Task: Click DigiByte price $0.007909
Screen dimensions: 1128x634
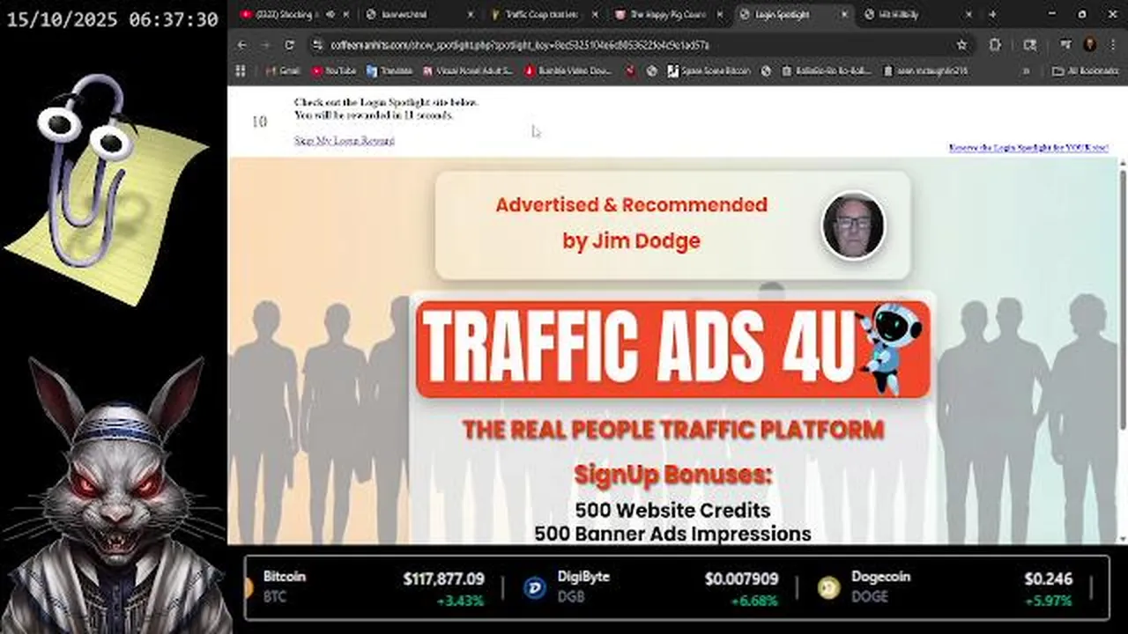Action: (x=741, y=579)
